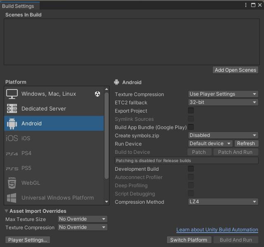264x247 pixels.
Task: Click the Create symbols.zip label
Action: 137,136
